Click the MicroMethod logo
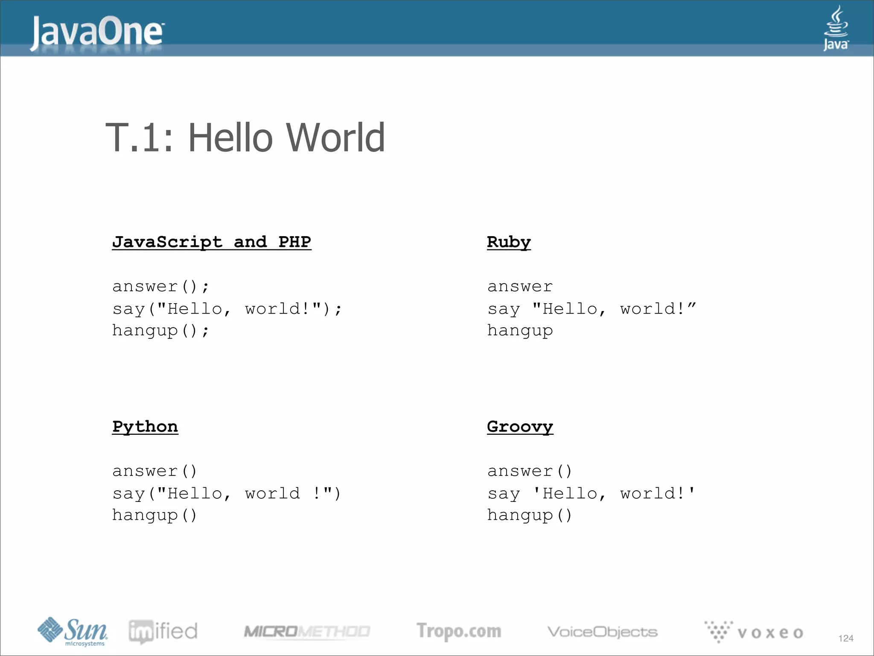The image size is (874, 656). tap(306, 631)
